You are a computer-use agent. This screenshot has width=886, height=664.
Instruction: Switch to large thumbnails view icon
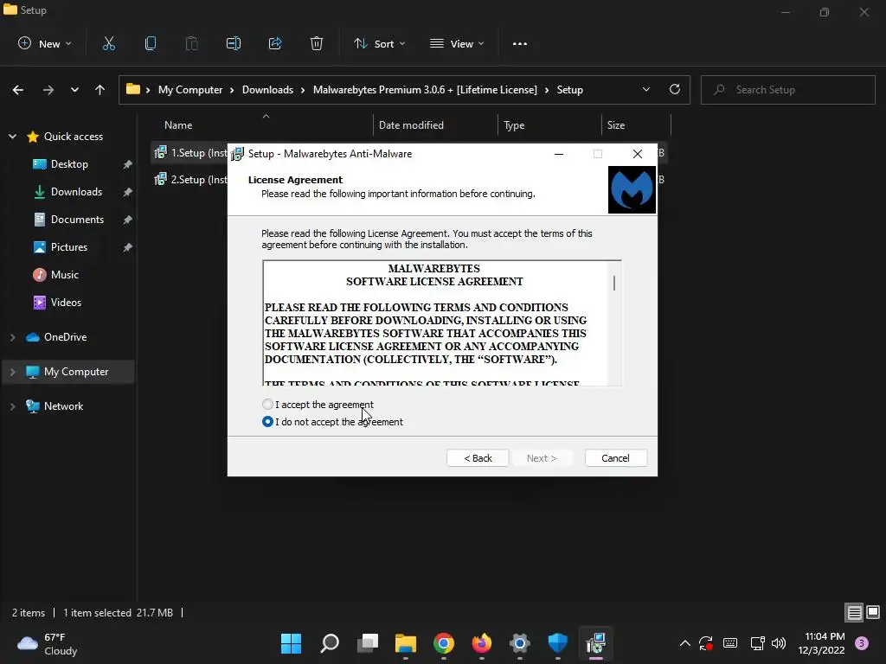click(873, 612)
